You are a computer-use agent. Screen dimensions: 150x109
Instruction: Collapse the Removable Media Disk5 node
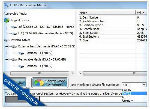pyautogui.click(x=7, y=60)
